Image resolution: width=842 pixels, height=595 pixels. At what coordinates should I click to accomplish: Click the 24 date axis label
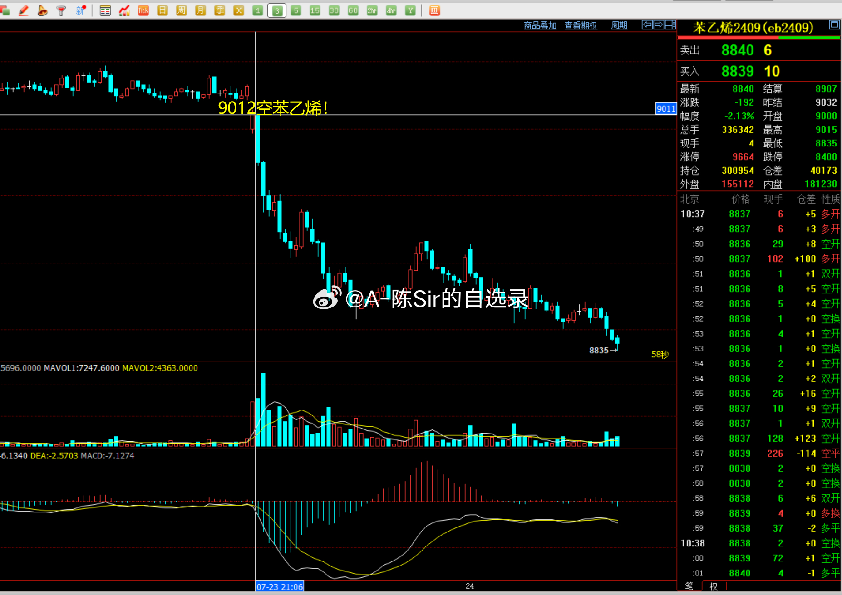click(x=470, y=586)
